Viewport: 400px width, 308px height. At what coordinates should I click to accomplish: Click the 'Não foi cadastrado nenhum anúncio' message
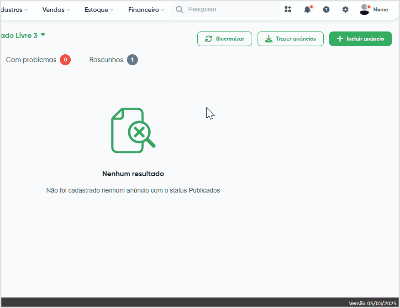click(x=133, y=190)
